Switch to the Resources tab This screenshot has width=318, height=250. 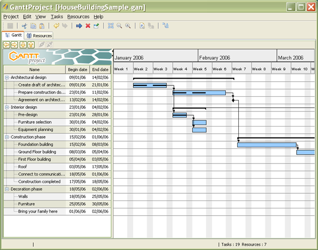point(40,35)
